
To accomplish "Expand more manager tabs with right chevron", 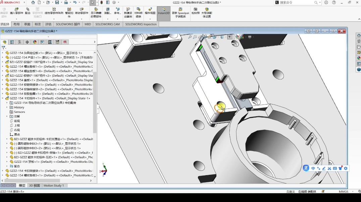I will (x=95, y=42).
